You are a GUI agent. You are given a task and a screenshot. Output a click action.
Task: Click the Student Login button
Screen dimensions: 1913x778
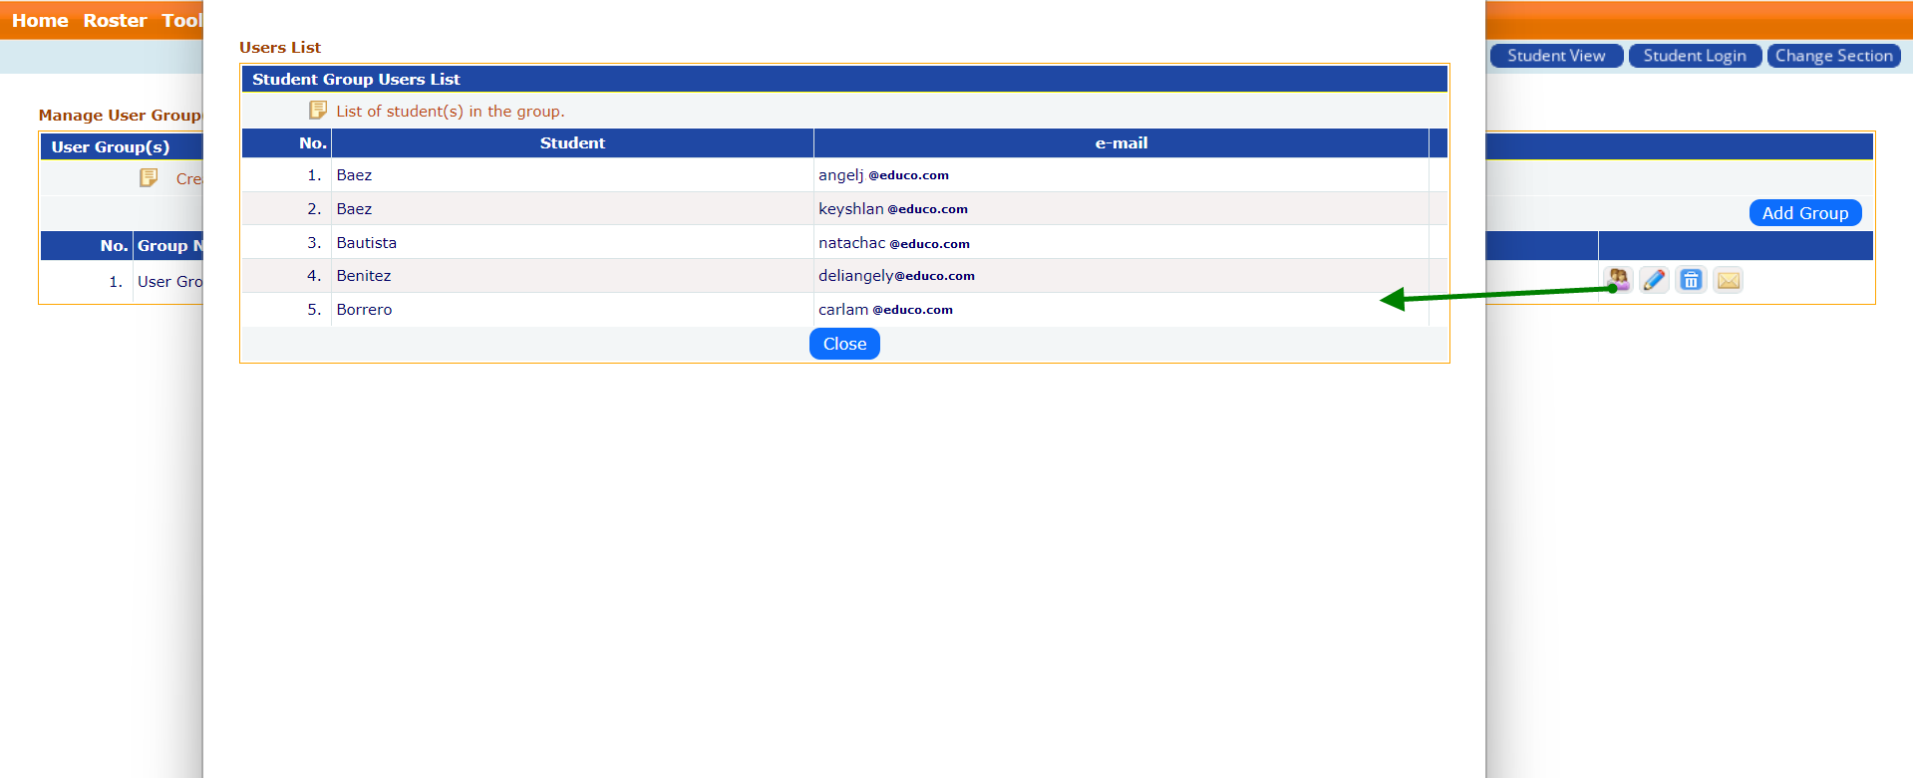[x=1694, y=56]
